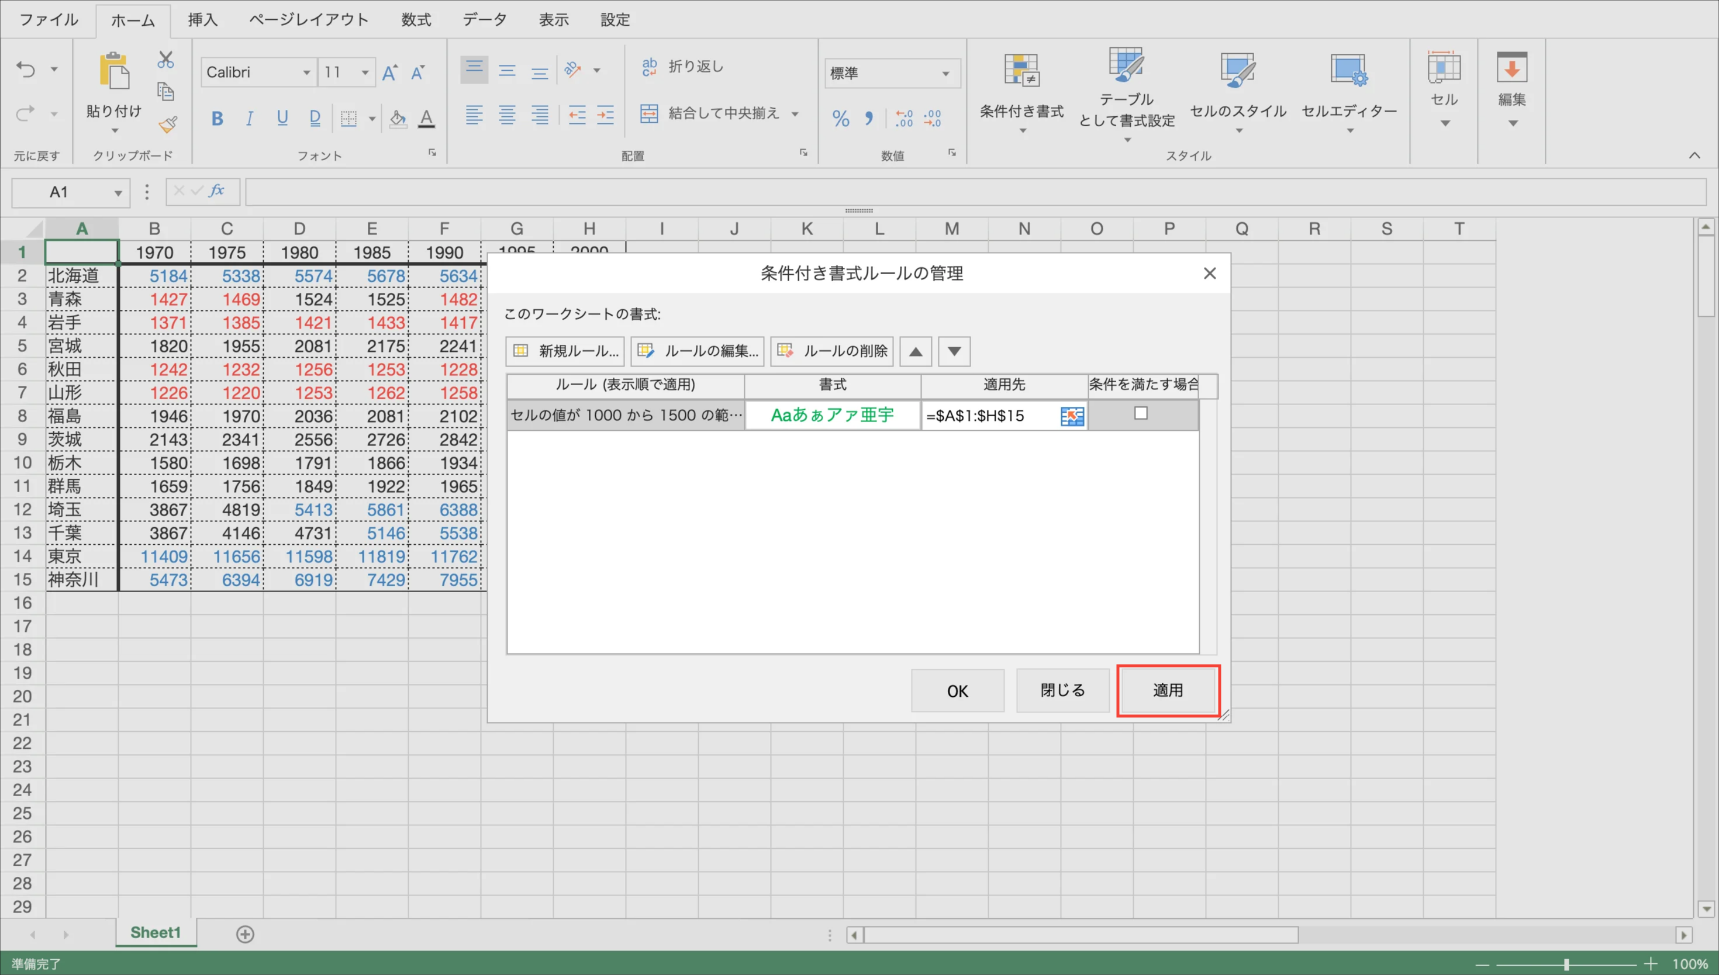The image size is (1719, 975).
Task: Click the increase indent icon
Action: coord(605,115)
